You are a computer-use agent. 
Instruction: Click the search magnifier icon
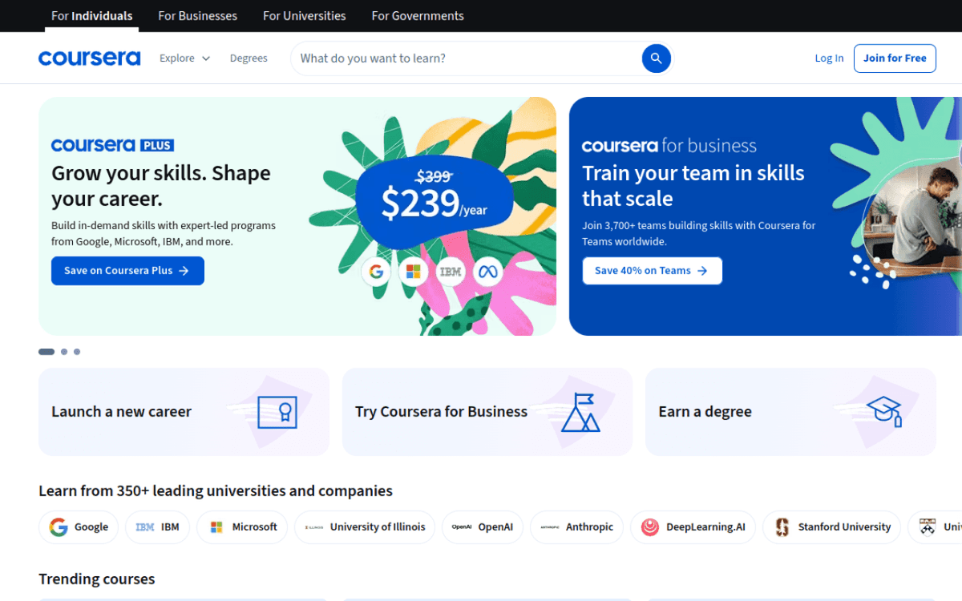coord(656,58)
